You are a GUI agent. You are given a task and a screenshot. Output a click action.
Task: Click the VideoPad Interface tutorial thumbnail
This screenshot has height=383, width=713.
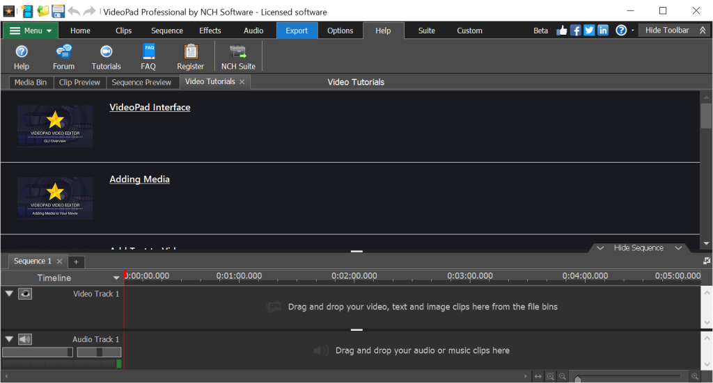(55, 126)
